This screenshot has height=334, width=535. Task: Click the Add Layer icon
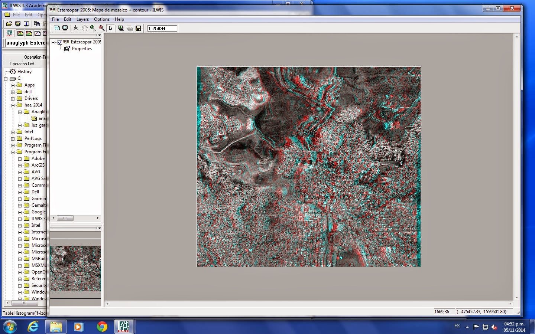tap(121, 28)
